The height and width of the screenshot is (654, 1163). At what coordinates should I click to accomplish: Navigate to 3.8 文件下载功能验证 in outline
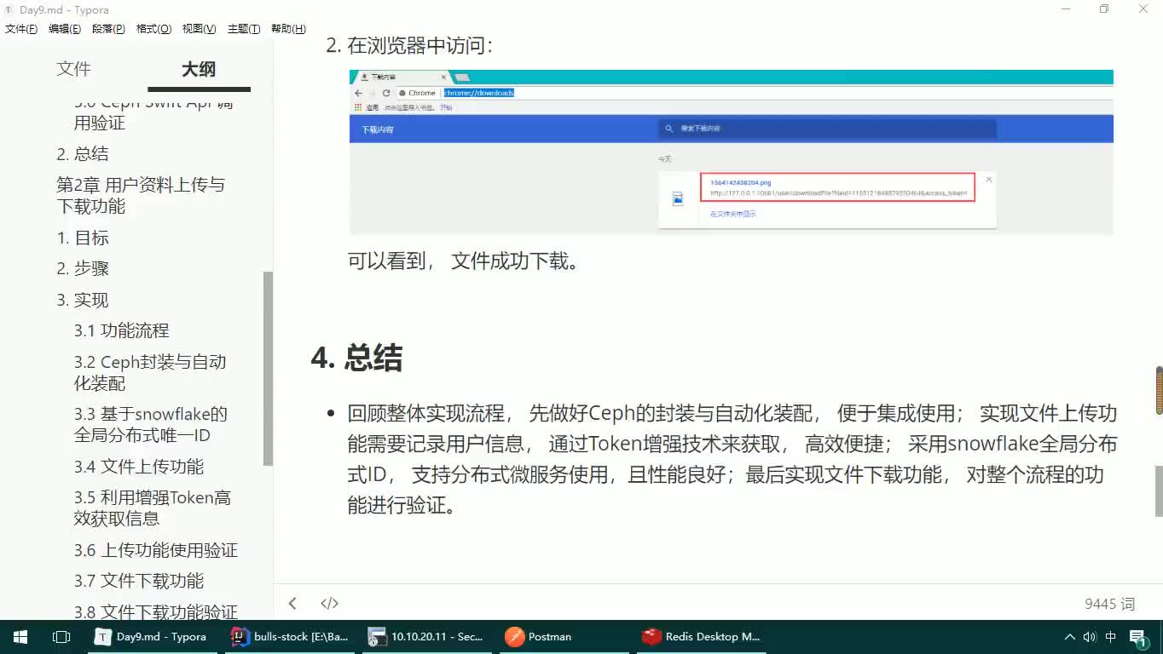[155, 611]
